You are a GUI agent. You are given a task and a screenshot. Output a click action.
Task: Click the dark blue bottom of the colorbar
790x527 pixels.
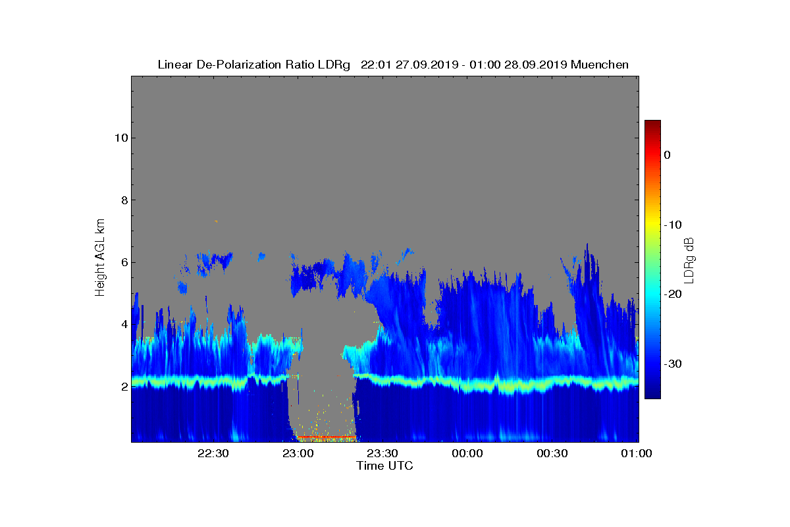pyautogui.click(x=652, y=394)
